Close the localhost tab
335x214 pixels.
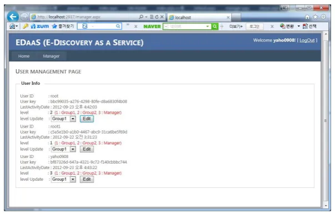click(x=228, y=18)
